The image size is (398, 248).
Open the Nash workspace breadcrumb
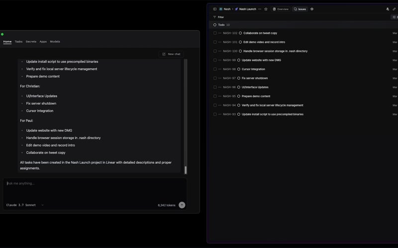tap(225, 9)
